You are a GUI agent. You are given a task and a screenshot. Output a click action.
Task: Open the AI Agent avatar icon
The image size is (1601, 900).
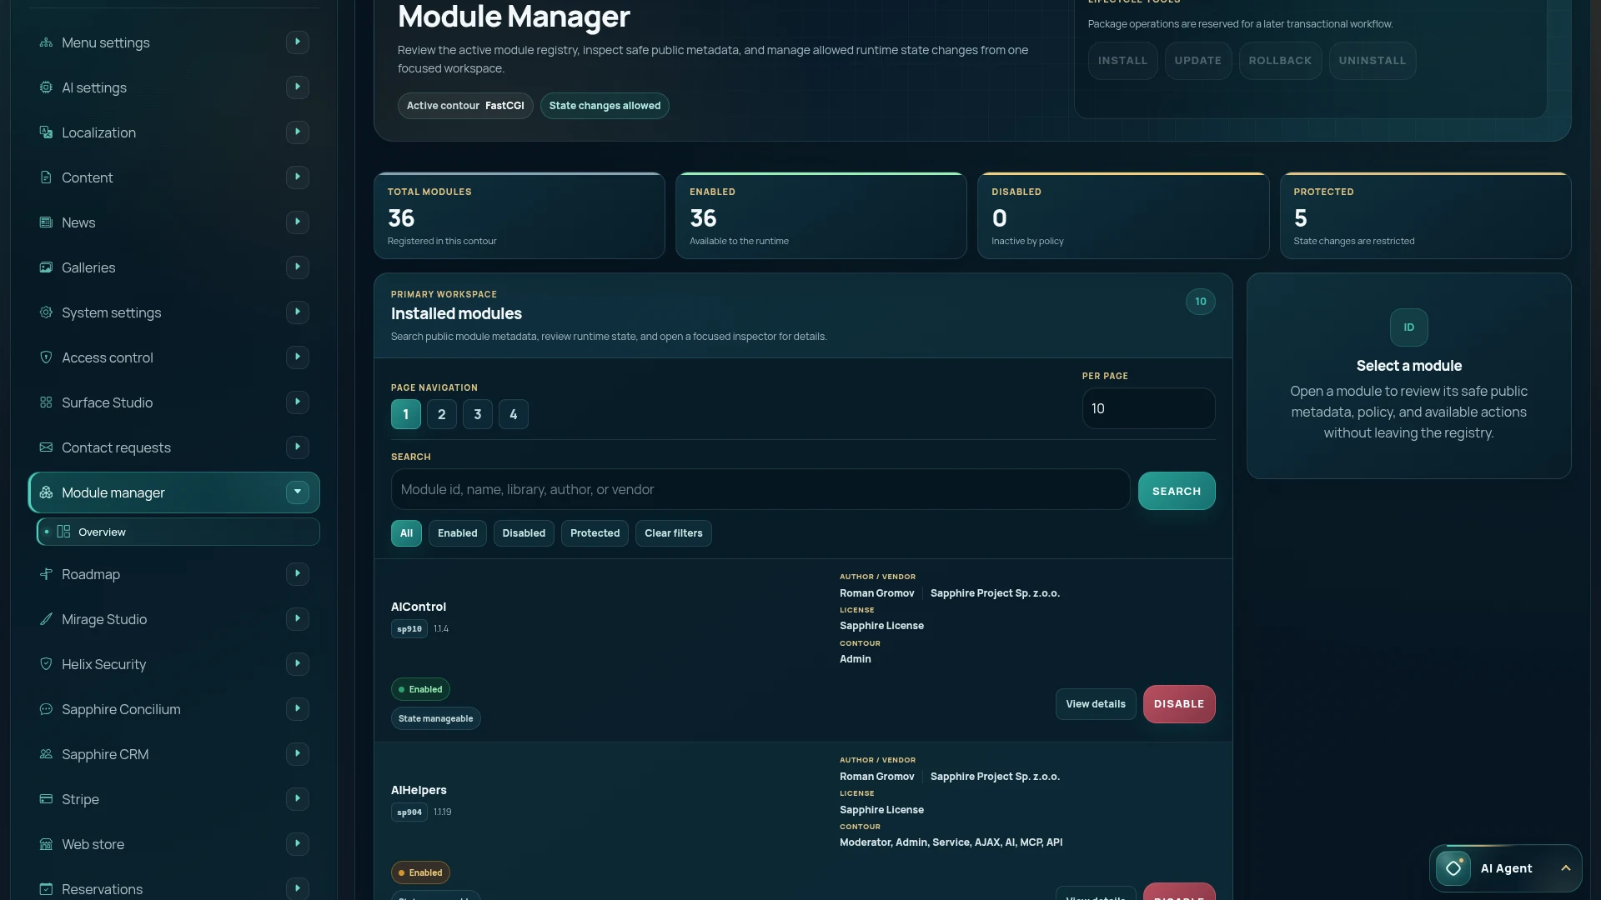tap(1453, 868)
